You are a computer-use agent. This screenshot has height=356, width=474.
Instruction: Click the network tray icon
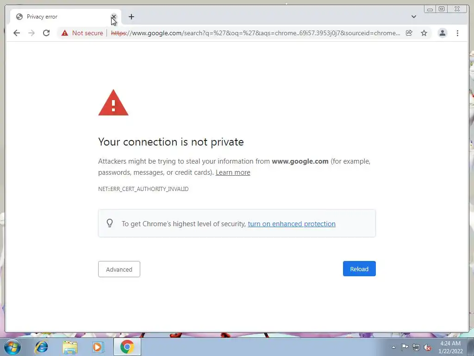tap(416, 347)
